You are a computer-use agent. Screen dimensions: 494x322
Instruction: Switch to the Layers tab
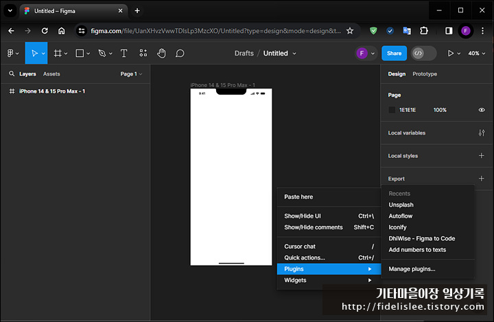[27, 73]
